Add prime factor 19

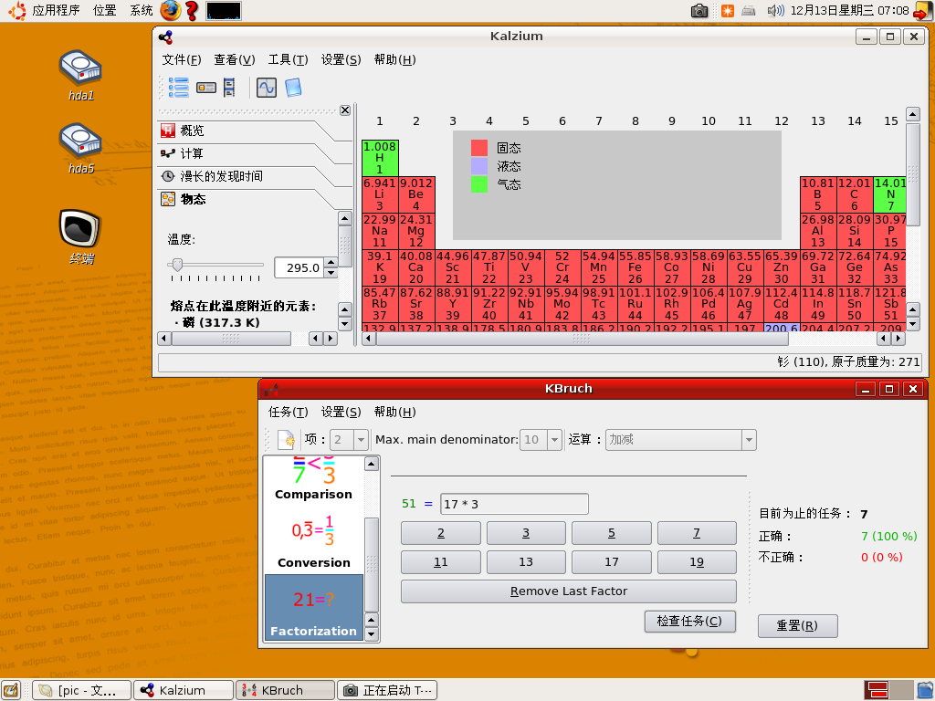click(697, 562)
